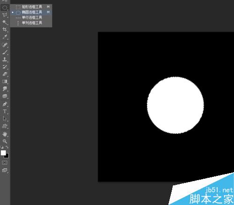234x205 pixels.
Task: Choose 椭圆选框工具 from the flyout
Action: 31,12
